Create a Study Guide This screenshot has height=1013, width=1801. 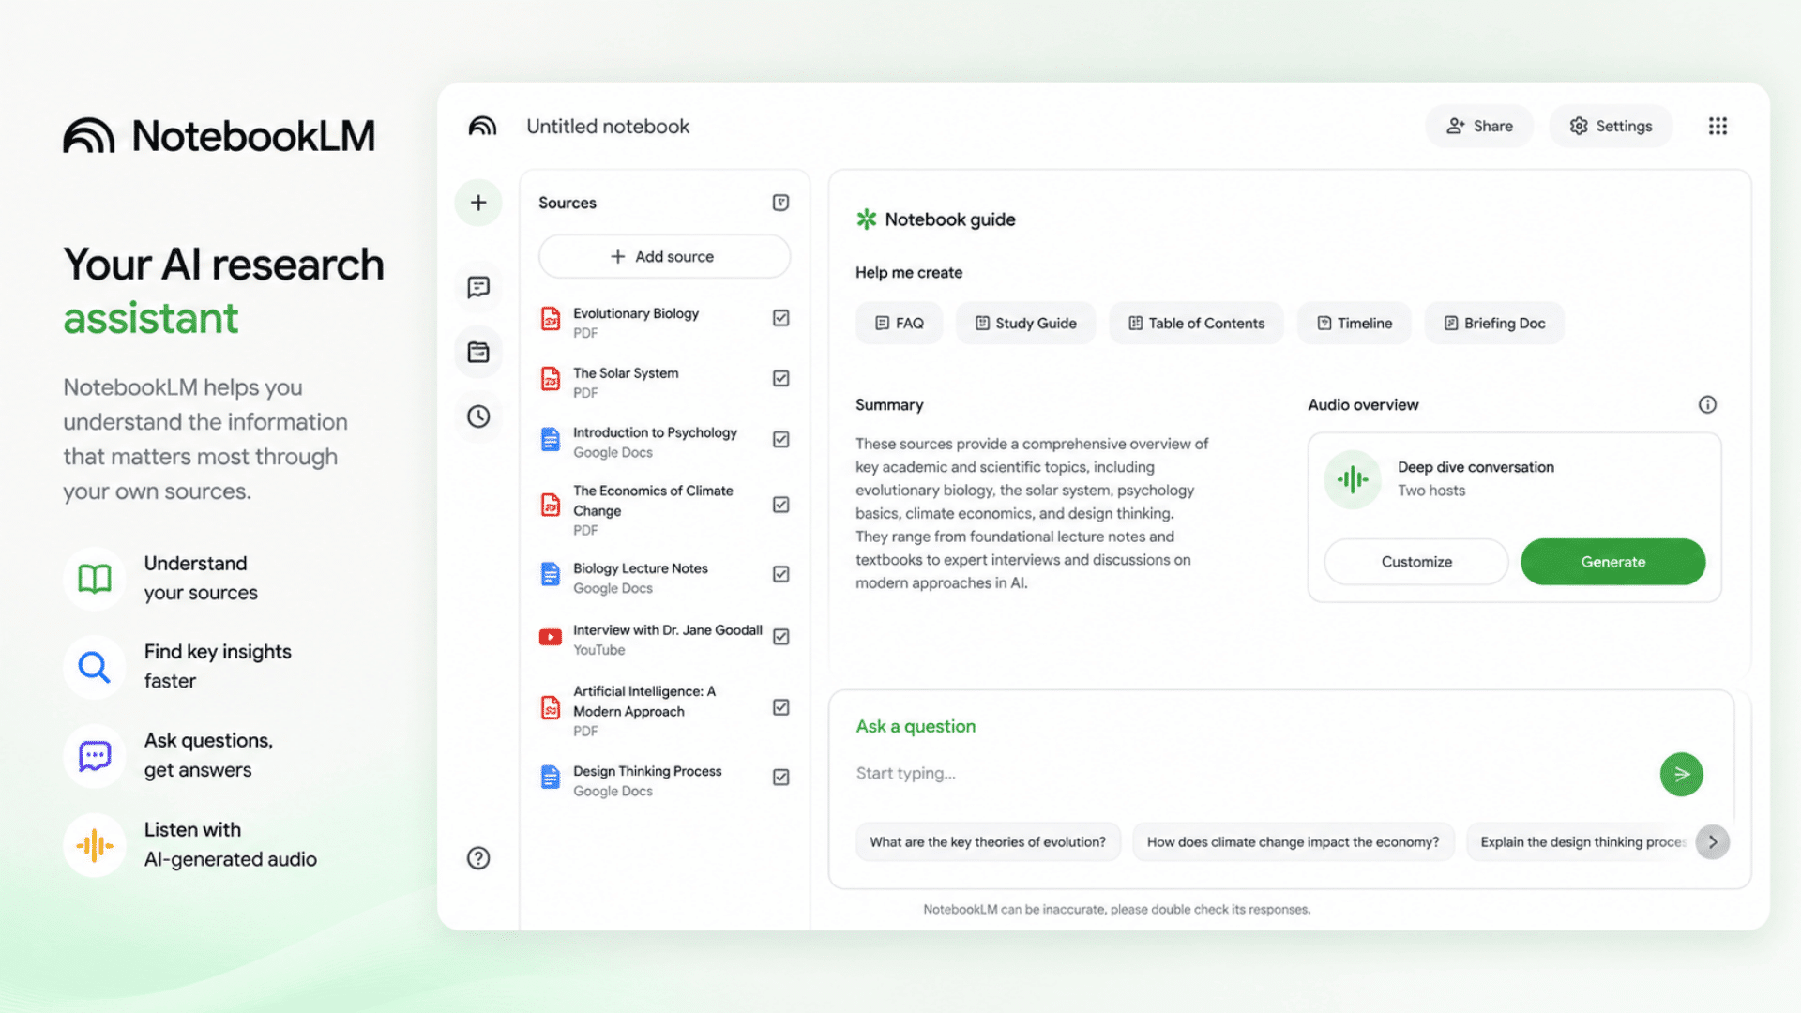click(x=1025, y=323)
